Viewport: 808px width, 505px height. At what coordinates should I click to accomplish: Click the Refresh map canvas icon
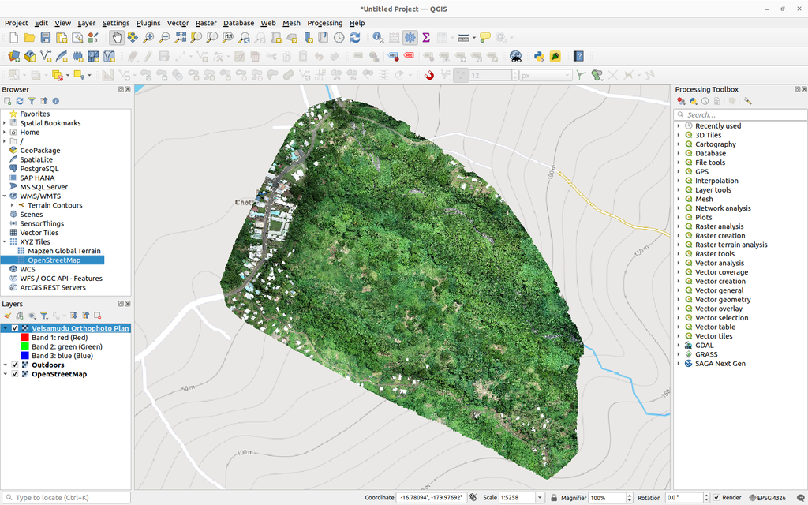coord(355,37)
